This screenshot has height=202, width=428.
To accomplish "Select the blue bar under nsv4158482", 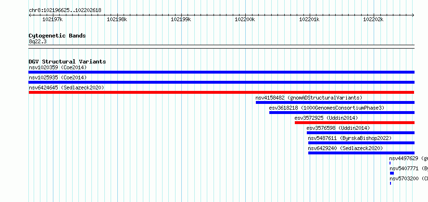I will pos(335,102).
